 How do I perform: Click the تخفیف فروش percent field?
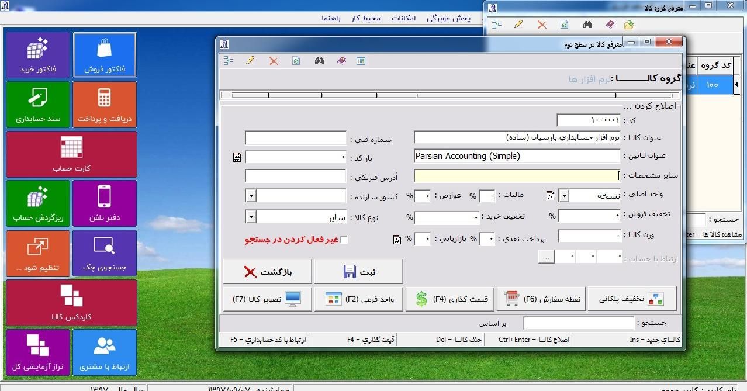click(589, 215)
